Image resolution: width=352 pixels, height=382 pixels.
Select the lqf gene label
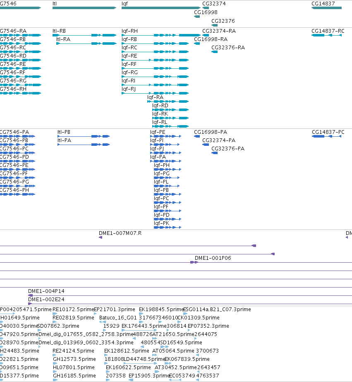point(125,4)
